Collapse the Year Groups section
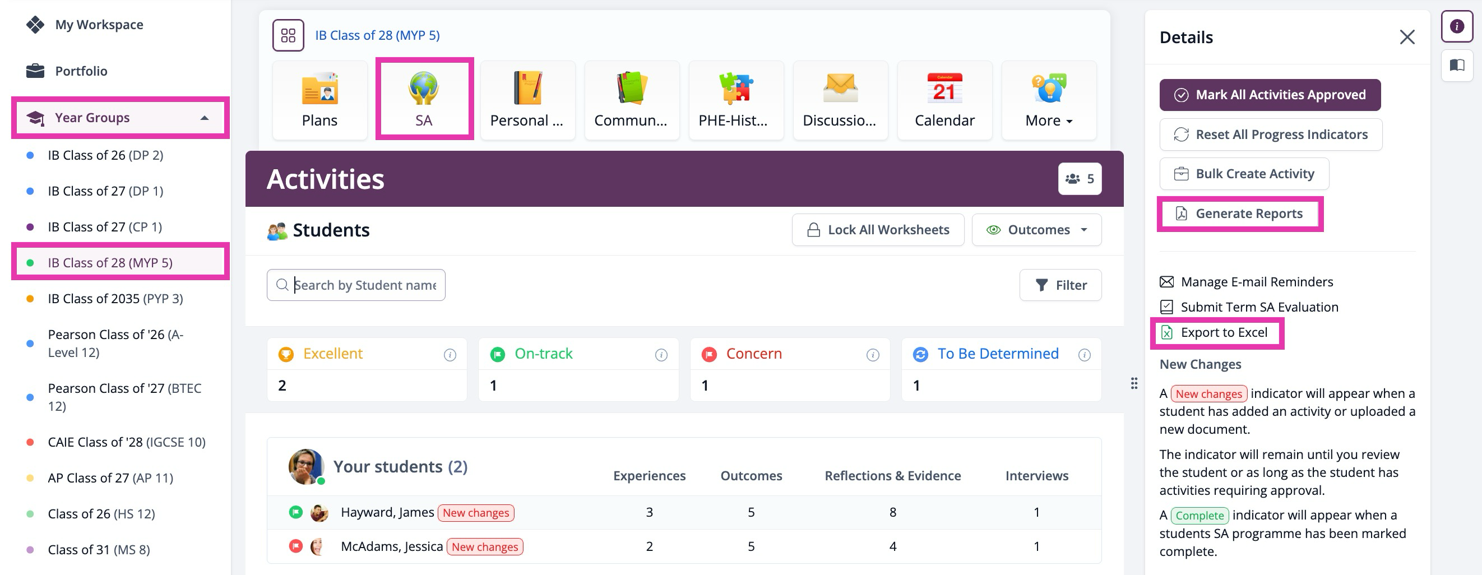 (204, 118)
